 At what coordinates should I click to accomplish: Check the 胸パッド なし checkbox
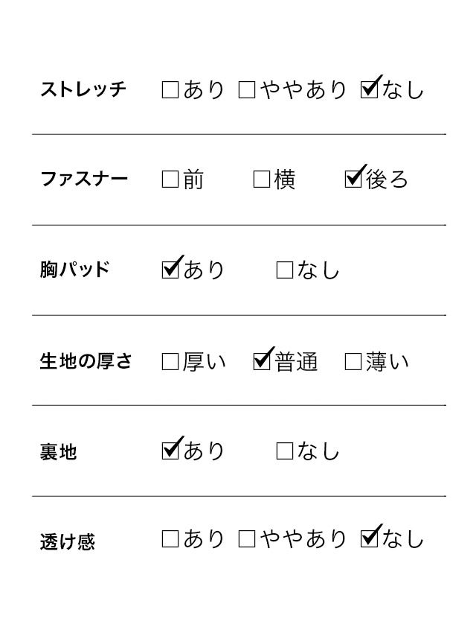pos(284,270)
